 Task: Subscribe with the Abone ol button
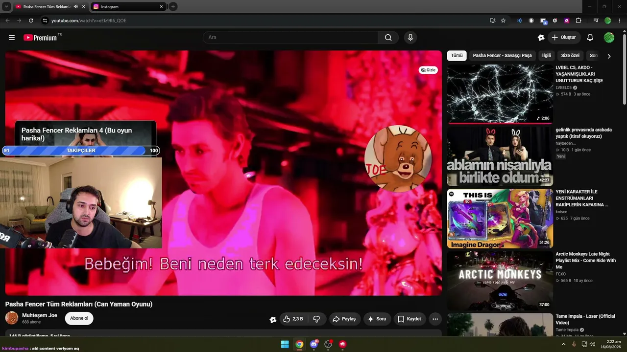pos(79,318)
